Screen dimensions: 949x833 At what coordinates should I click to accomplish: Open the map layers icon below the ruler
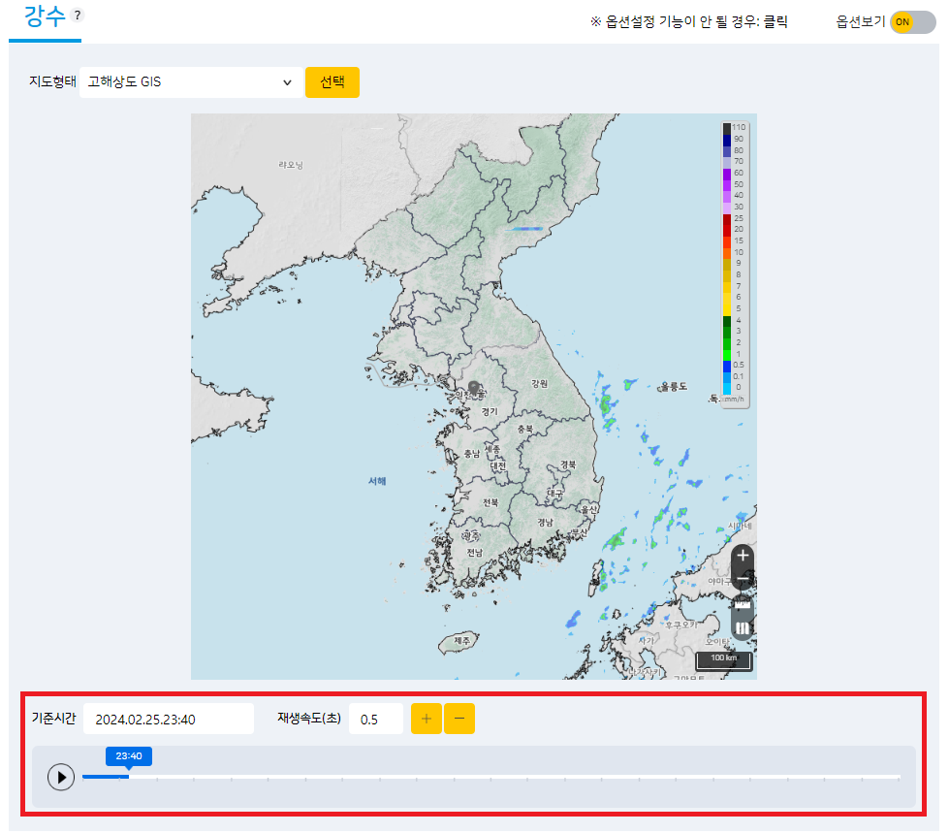743,628
